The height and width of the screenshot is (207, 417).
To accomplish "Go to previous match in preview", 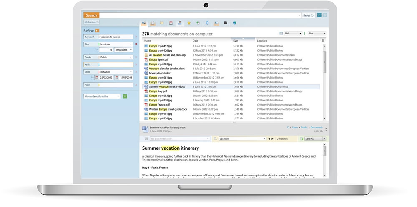I will (x=269, y=138).
